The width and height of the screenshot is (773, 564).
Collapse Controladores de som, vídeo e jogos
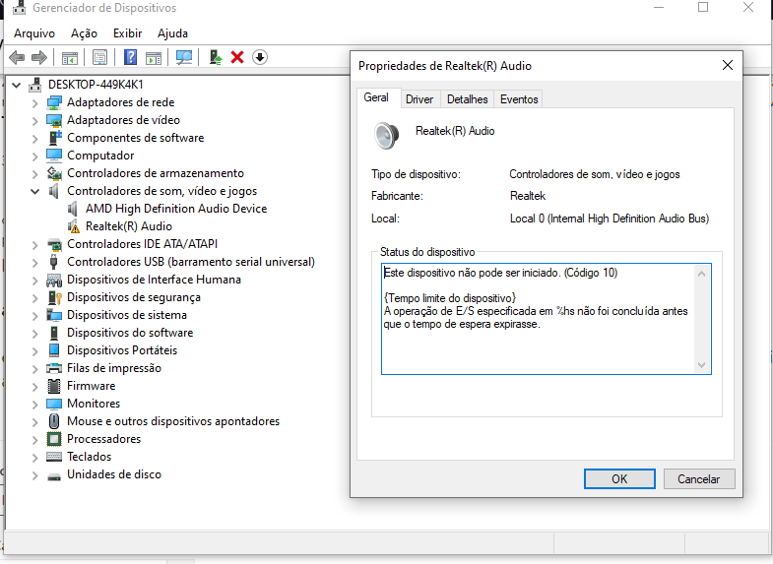pos(34,191)
